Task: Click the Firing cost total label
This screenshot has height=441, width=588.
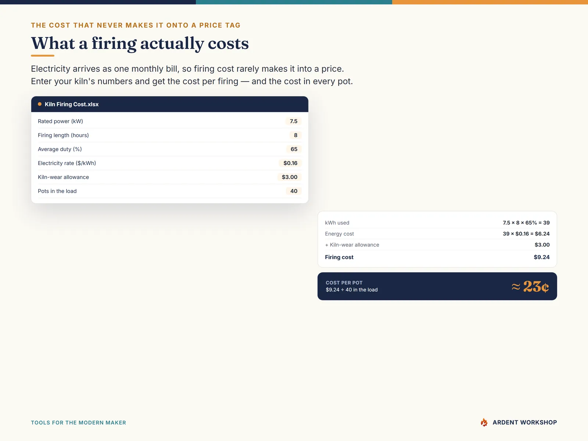Action: coord(339,257)
